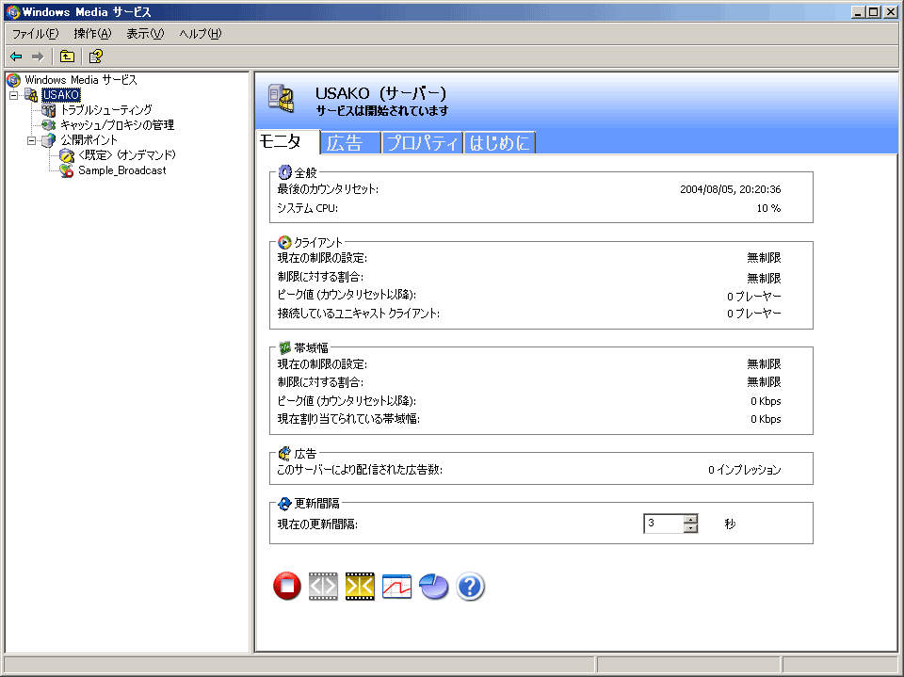
Task: Switch to the はじめに tab
Action: (499, 143)
